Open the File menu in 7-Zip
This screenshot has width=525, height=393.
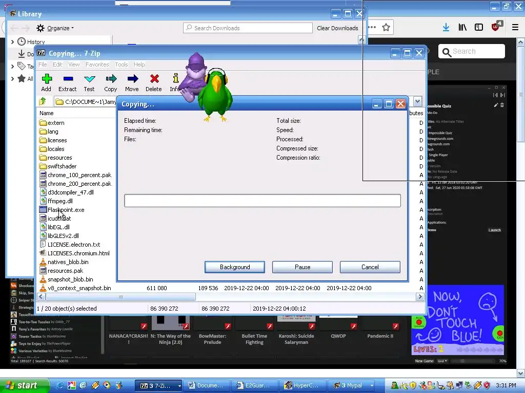(x=43, y=64)
